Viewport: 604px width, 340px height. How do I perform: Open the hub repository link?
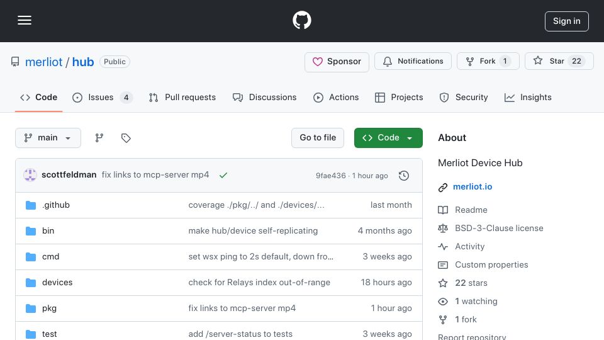point(83,62)
